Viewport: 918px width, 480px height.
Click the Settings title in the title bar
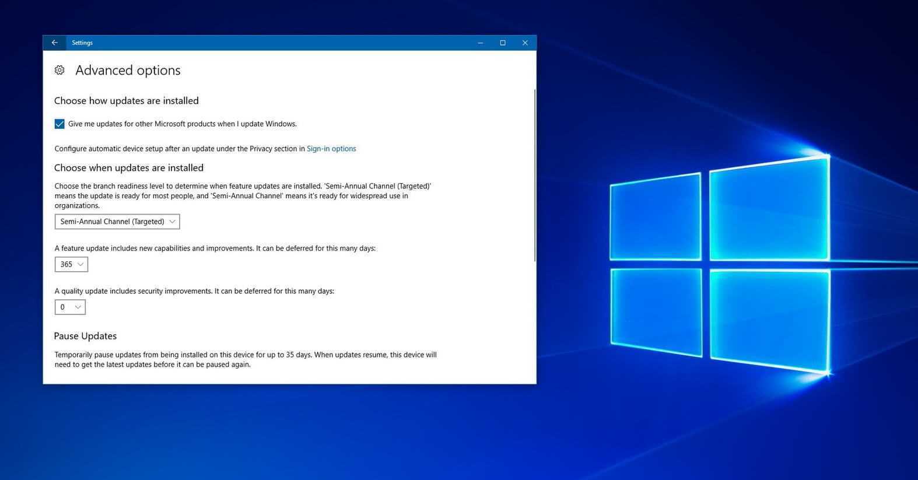click(x=82, y=43)
